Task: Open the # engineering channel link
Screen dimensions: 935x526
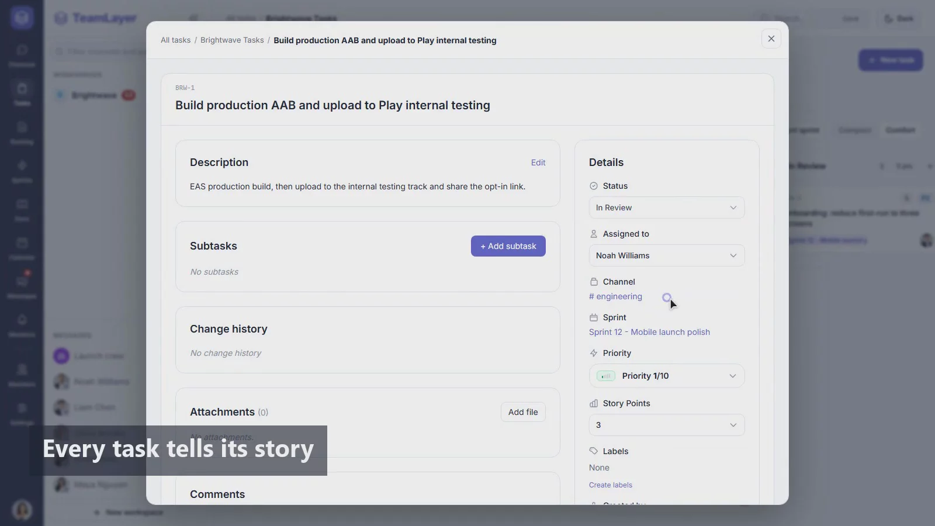Action: pyautogui.click(x=615, y=296)
